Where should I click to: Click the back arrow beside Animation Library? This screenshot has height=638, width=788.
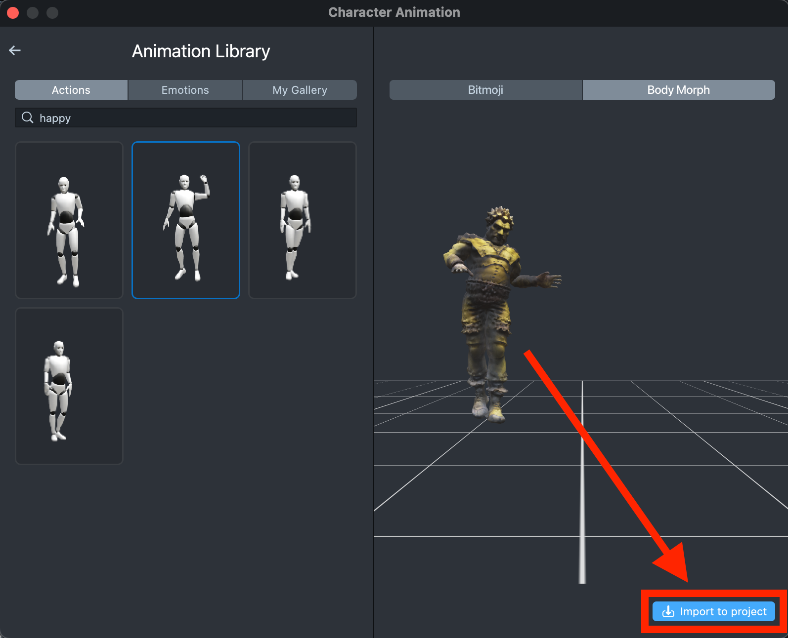(x=15, y=50)
